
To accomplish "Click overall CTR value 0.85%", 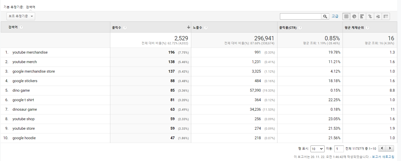I will [332, 38].
